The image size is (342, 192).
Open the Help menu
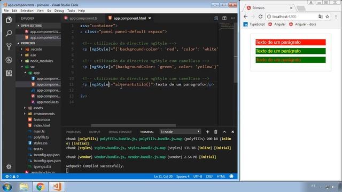pos(82,11)
